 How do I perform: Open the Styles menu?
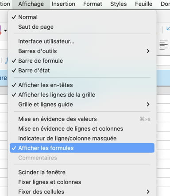119,4
